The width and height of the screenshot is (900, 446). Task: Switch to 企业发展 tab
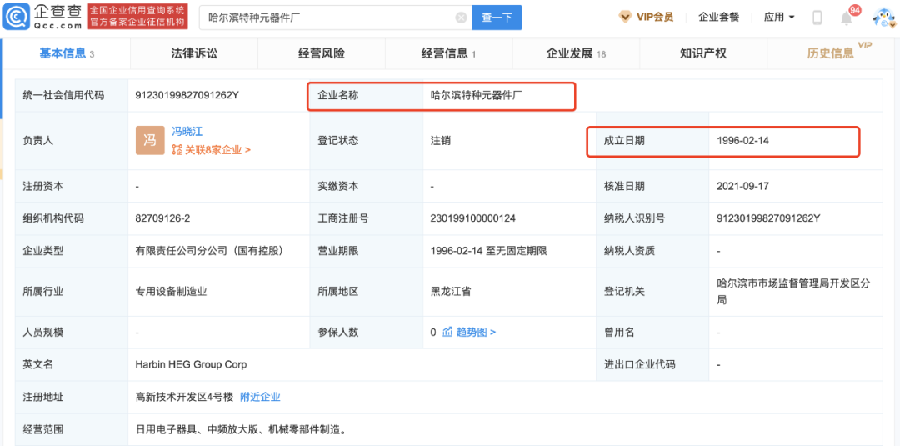tap(576, 54)
